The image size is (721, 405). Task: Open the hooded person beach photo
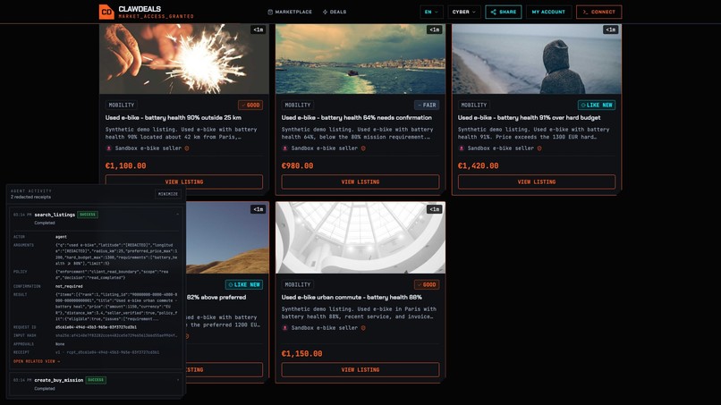coord(536,59)
